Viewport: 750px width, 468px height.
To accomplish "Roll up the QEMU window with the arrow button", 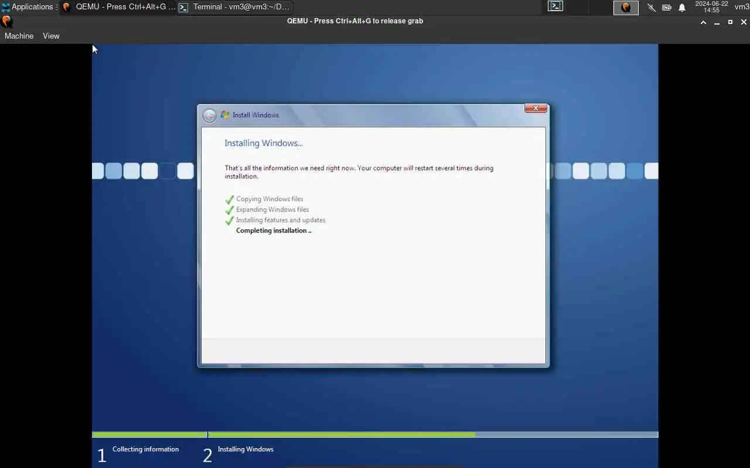I will tap(704, 22).
